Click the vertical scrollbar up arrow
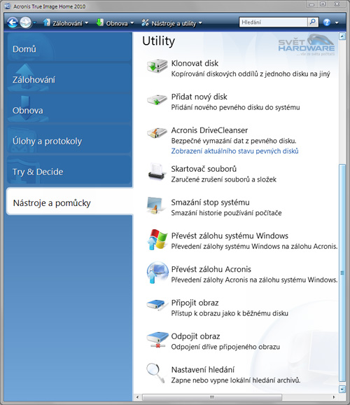The image size is (350, 405). click(x=342, y=36)
